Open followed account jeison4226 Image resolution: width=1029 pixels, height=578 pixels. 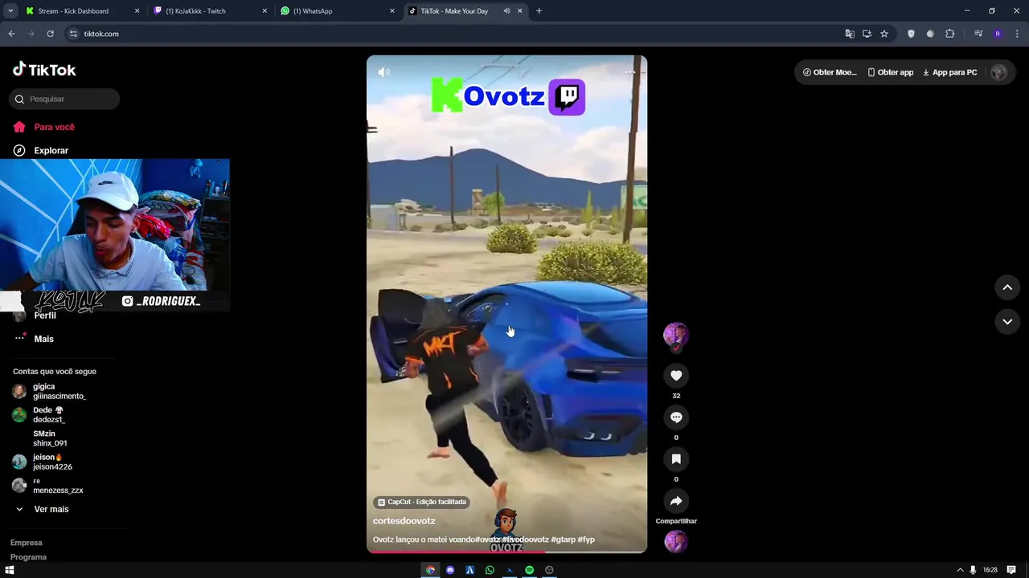pos(43,462)
